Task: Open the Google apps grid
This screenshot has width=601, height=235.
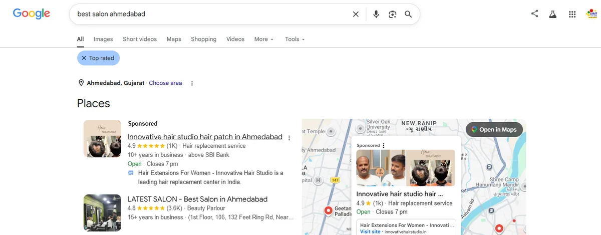Action: coord(572,14)
